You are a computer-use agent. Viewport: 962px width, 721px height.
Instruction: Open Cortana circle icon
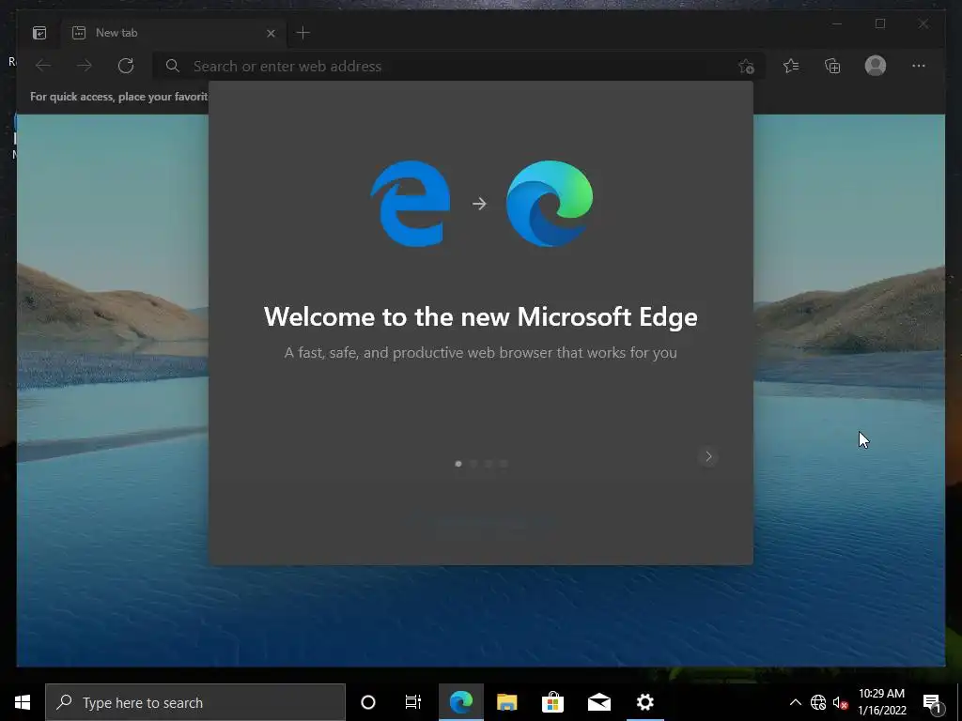tap(368, 702)
